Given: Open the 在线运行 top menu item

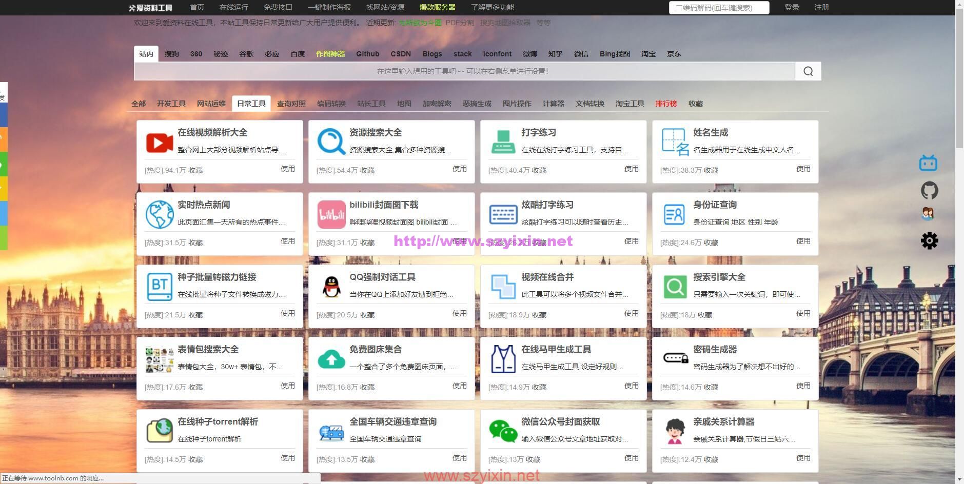Looking at the screenshot, I should click(x=234, y=7).
